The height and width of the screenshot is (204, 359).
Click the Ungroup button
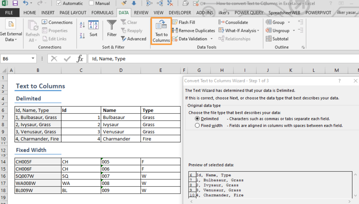click(x=278, y=30)
